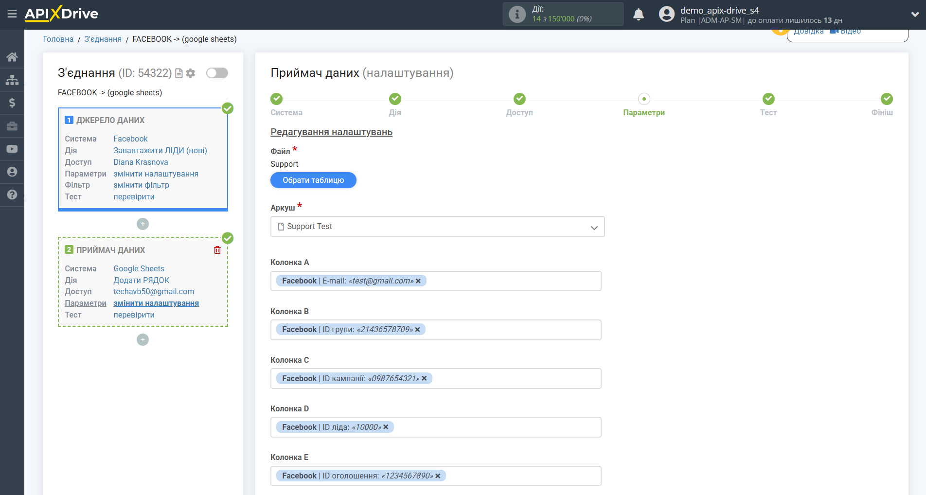Click into the Колонка A input field
The height and width of the screenshot is (495, 926).
tap(436, 281)
